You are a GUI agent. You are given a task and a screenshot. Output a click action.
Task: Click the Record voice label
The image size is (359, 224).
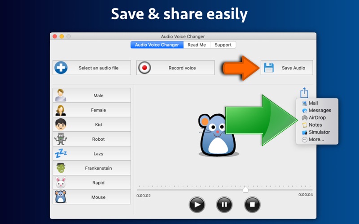182,68
